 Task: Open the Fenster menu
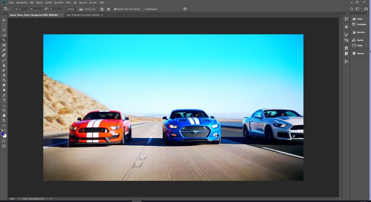click(93, 2)
